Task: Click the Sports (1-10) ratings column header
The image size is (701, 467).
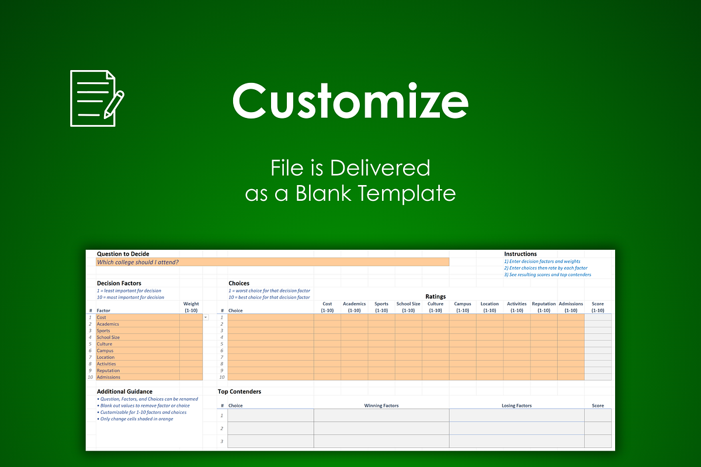Action: [x=381, y=307]
